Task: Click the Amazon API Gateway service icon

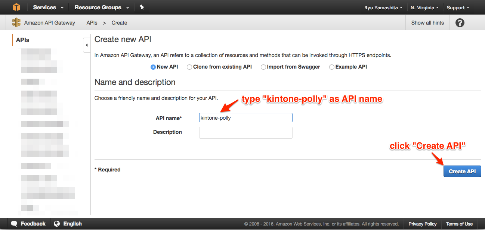Action: (x=16, y=22)
